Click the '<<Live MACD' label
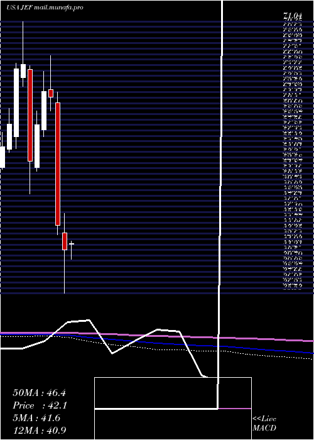This screenshot has height=440, width=314. point(264,424)
